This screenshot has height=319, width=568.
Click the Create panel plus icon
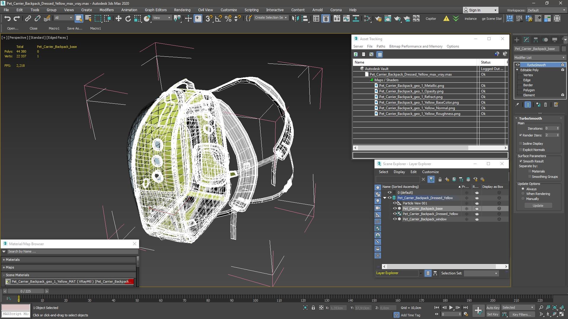click(517, 40)
